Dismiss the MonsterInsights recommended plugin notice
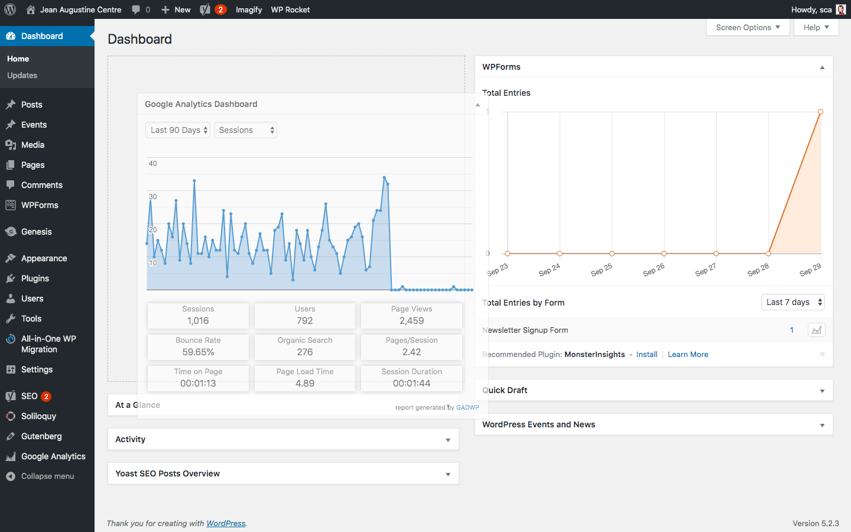The width and height of the screenshot is (851, 532). tap(822, 354)
